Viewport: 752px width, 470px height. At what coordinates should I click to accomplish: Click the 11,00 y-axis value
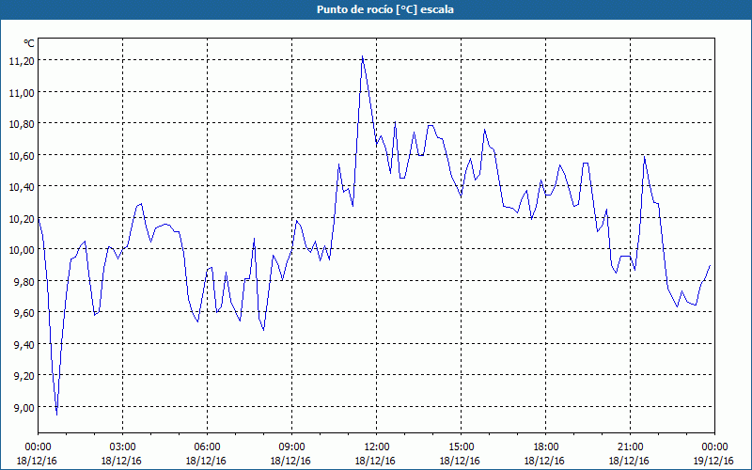tap(22, 92)
